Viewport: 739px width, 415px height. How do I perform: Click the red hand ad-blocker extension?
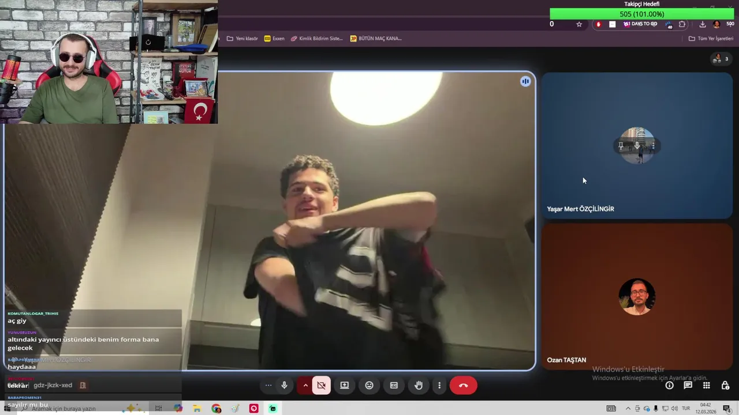tap(598, 24)
